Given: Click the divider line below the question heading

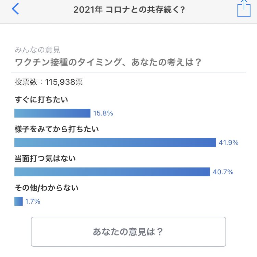Looking at the screenshot, I should point(128,72).
